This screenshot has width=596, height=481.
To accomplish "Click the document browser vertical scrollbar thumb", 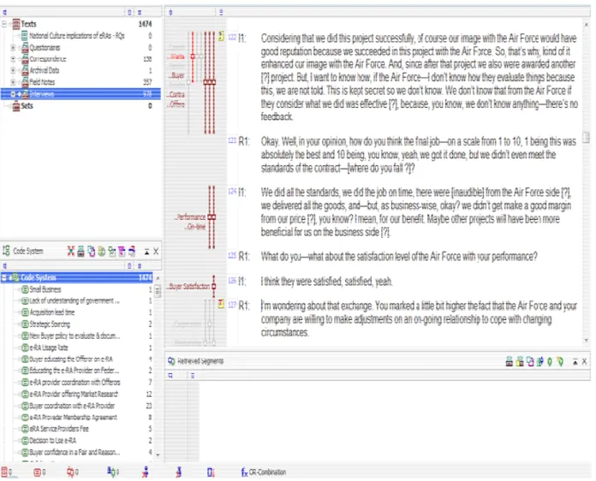I will [587, 137].
